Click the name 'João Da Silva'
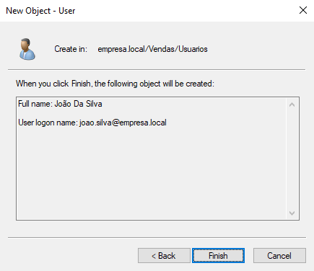The width and height of the screenshot is (314, 271). [x=78, y=104]
